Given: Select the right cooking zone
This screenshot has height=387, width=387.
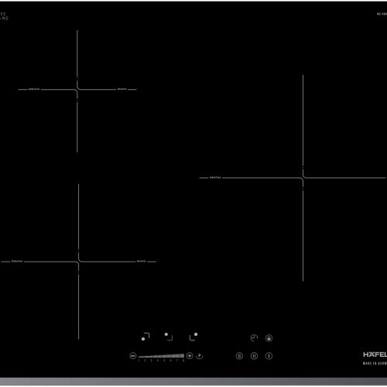Looking at the screenshot, I should (193, 337).
